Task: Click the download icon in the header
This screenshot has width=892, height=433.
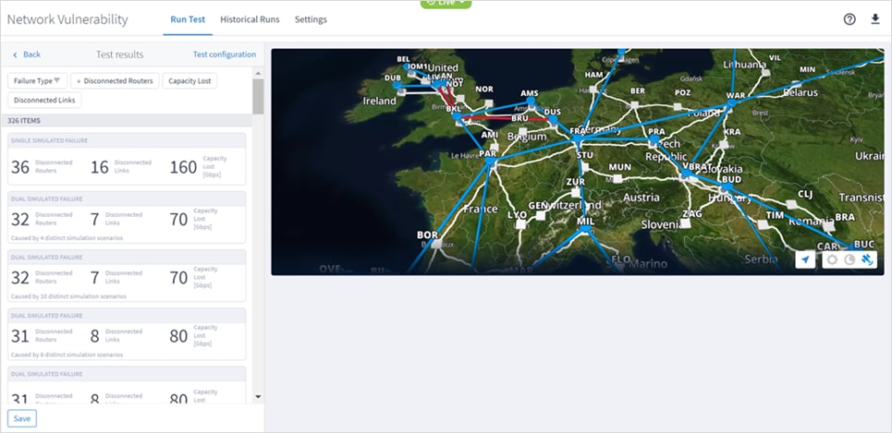Action: point(875,19)
